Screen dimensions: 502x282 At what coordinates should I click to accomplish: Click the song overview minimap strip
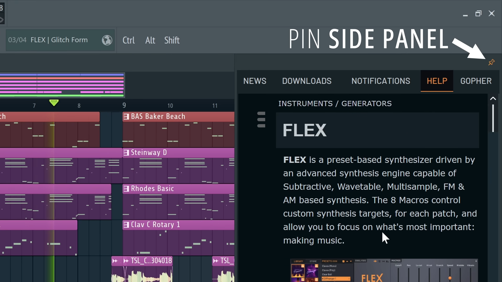point(62,85)
